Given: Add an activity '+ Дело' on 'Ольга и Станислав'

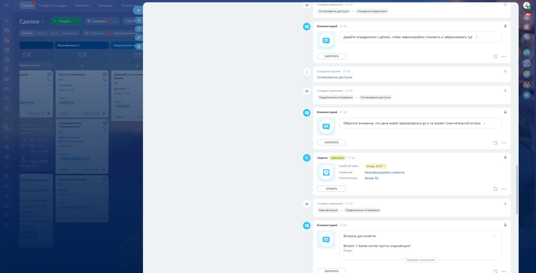Looking at the screenshot, I should [63, 113].
